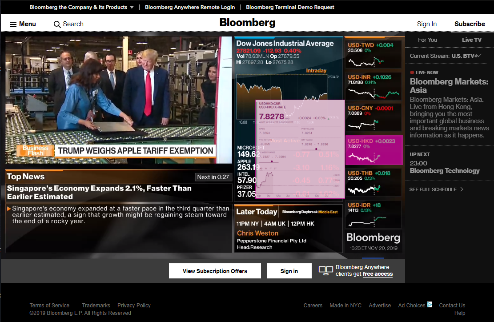Open the Help footer link
The image size is (494, 322).
click(x=460, y=313)
